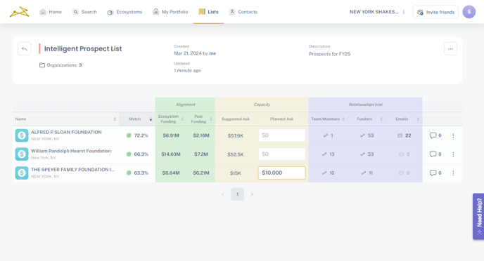The height and width of the screenshot is (261, 484).
Task: Open the list options ellipsis in the header card
Action: coord(450,49)
